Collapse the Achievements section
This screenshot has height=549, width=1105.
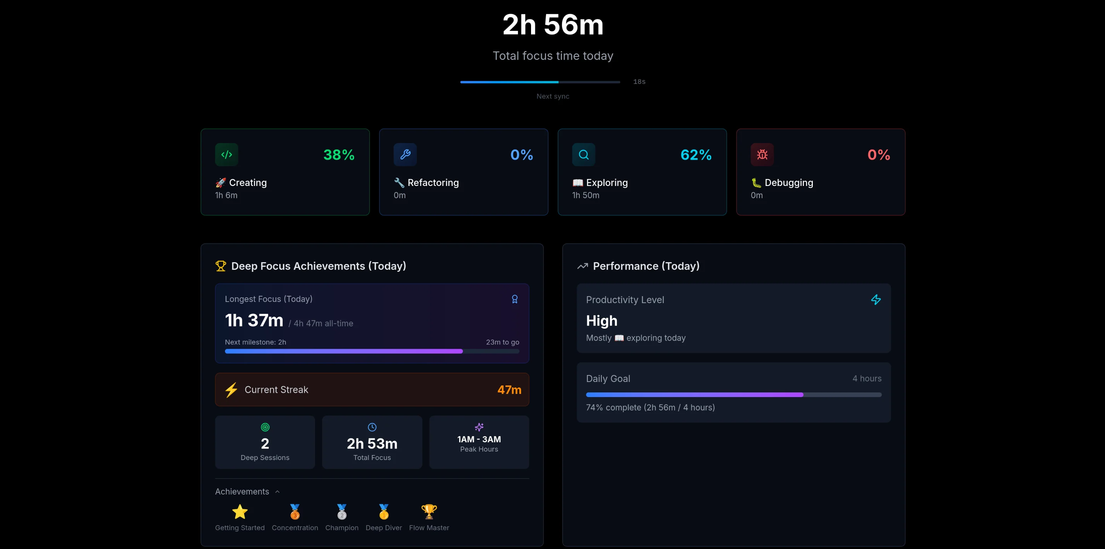[x=277, y=491]
